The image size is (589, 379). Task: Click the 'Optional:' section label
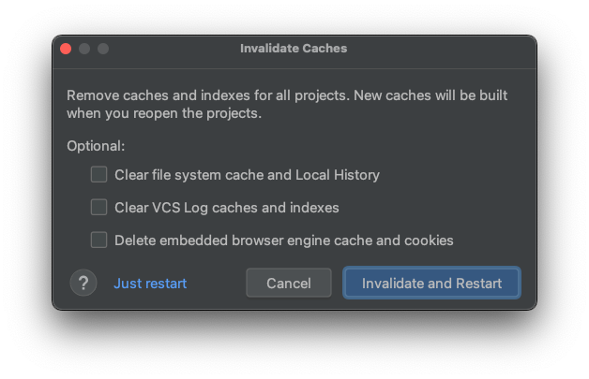pos(96,146)
